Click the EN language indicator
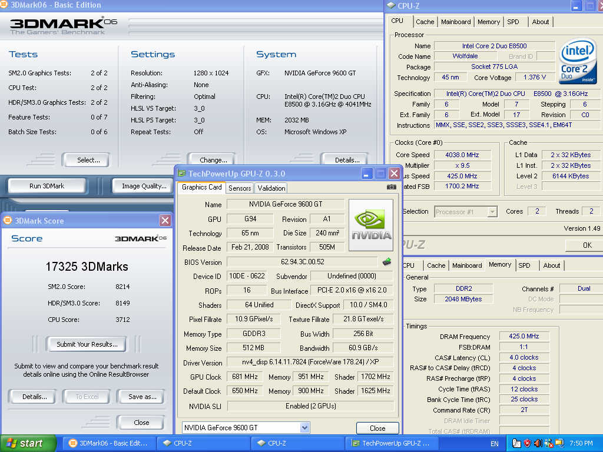The width and height of the screenshot is (603, 452). click(x=495, y=444)
